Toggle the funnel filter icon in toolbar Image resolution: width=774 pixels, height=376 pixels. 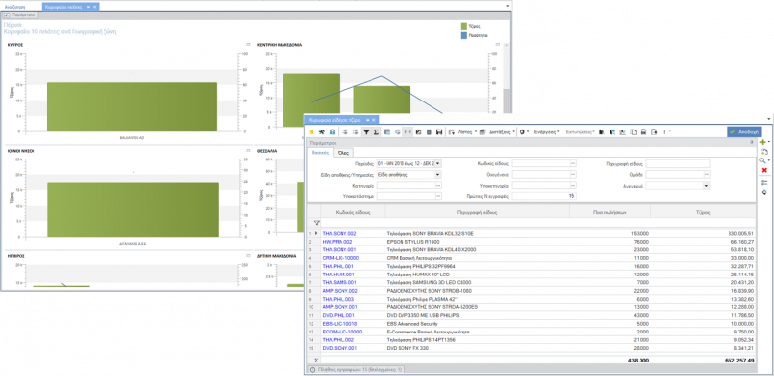pyautogui.click(x=366, y=132)
